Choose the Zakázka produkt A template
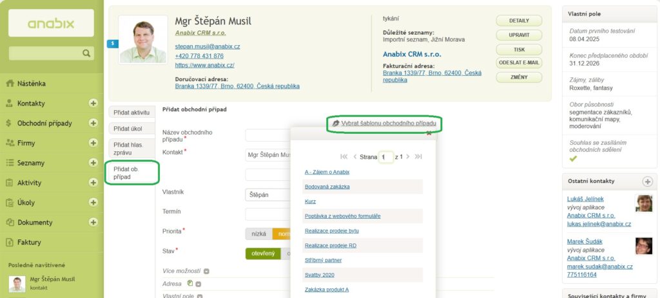This screenshot has width=660, height=298. point(327,290)
